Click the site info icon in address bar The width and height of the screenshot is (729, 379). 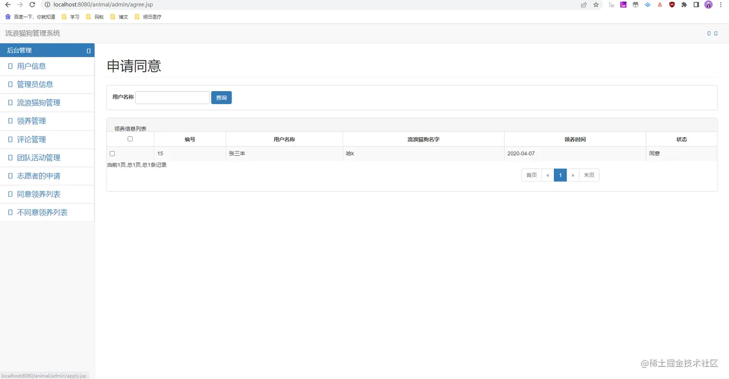tap(47, 5)
